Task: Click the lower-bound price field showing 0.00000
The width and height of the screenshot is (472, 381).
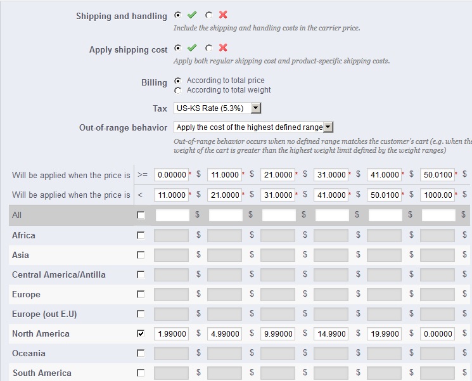Action: point(171,174)
